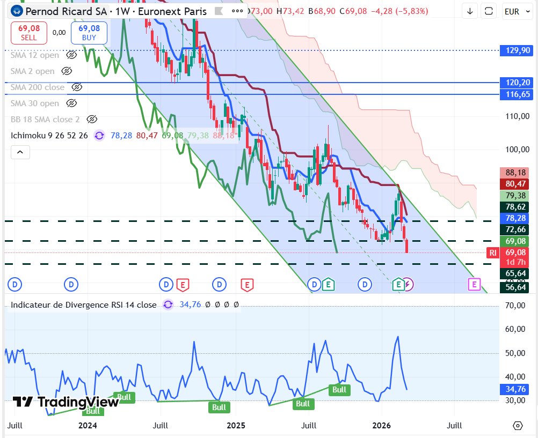Open chart settings hexagon icon at bottom right
The width and height of the screenshot is (538, 438).
coord(518,426)
